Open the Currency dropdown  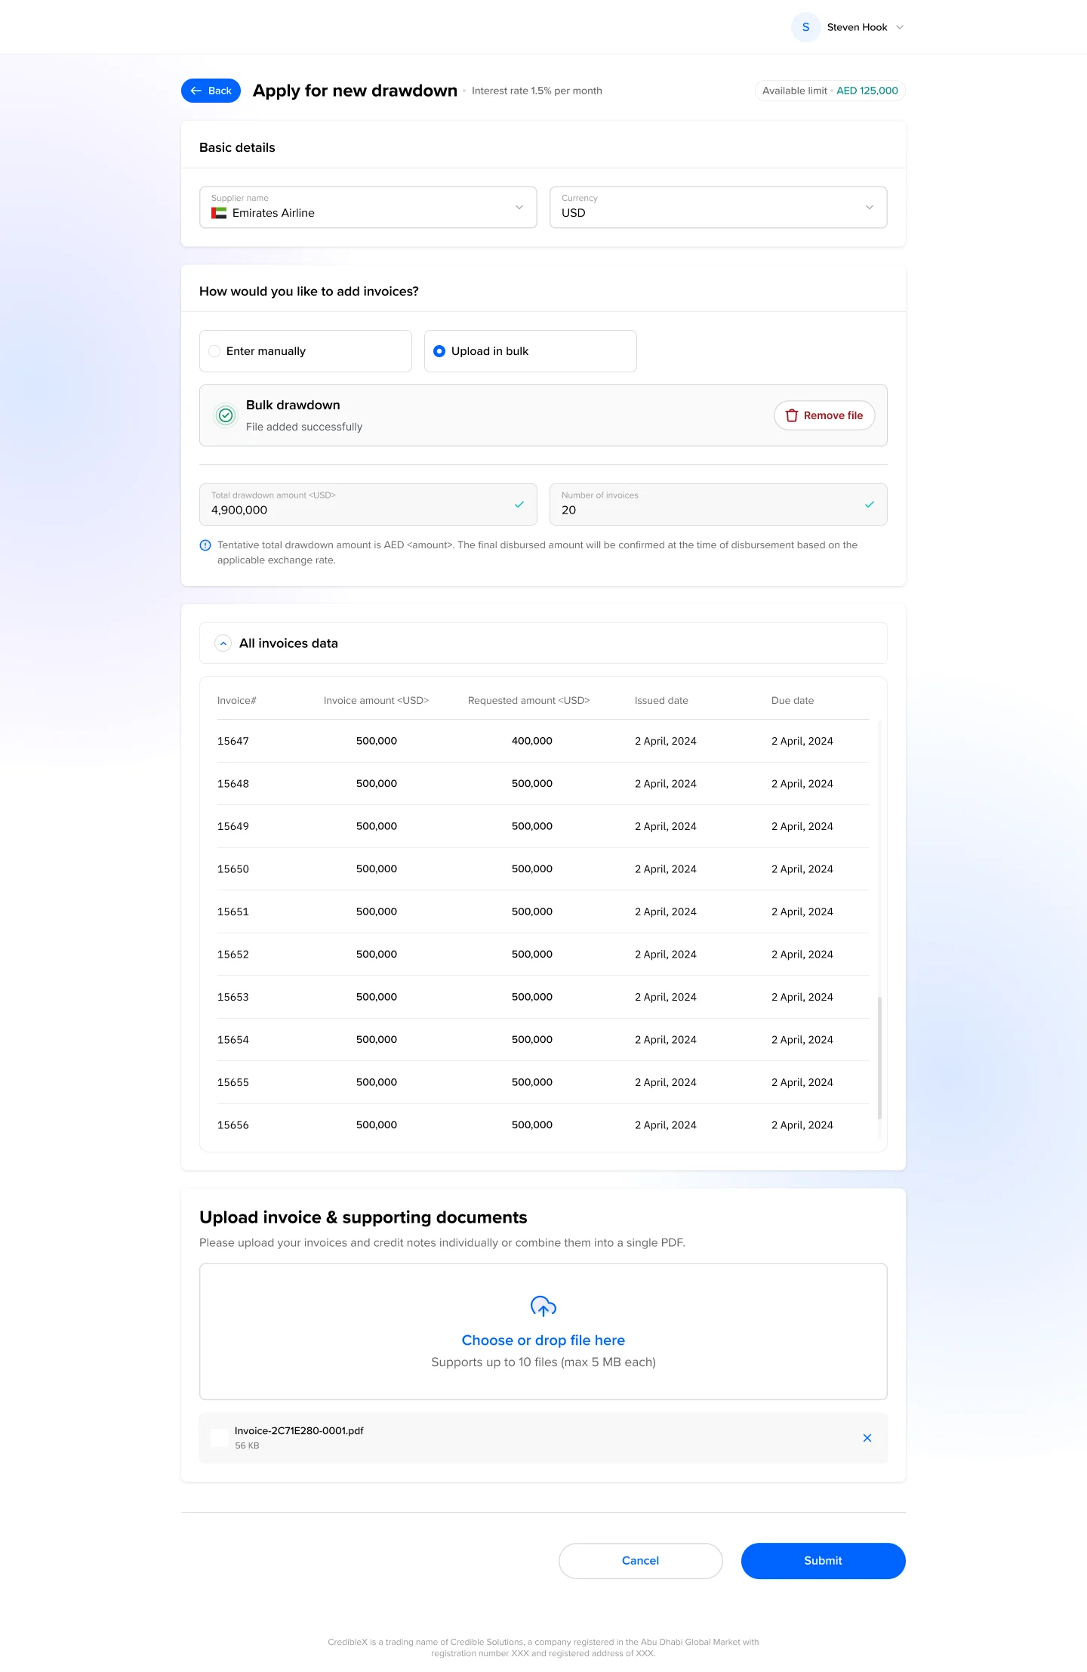(x=719, y=207)
